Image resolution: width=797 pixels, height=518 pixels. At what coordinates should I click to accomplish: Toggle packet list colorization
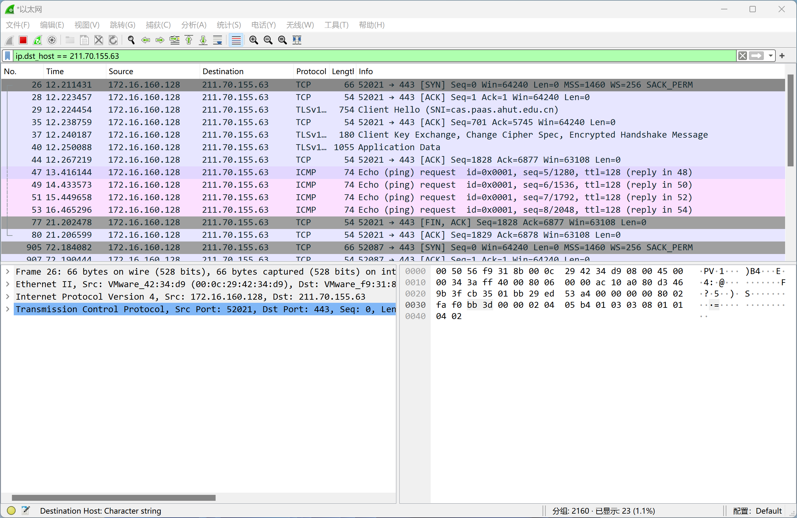point(236,40)
